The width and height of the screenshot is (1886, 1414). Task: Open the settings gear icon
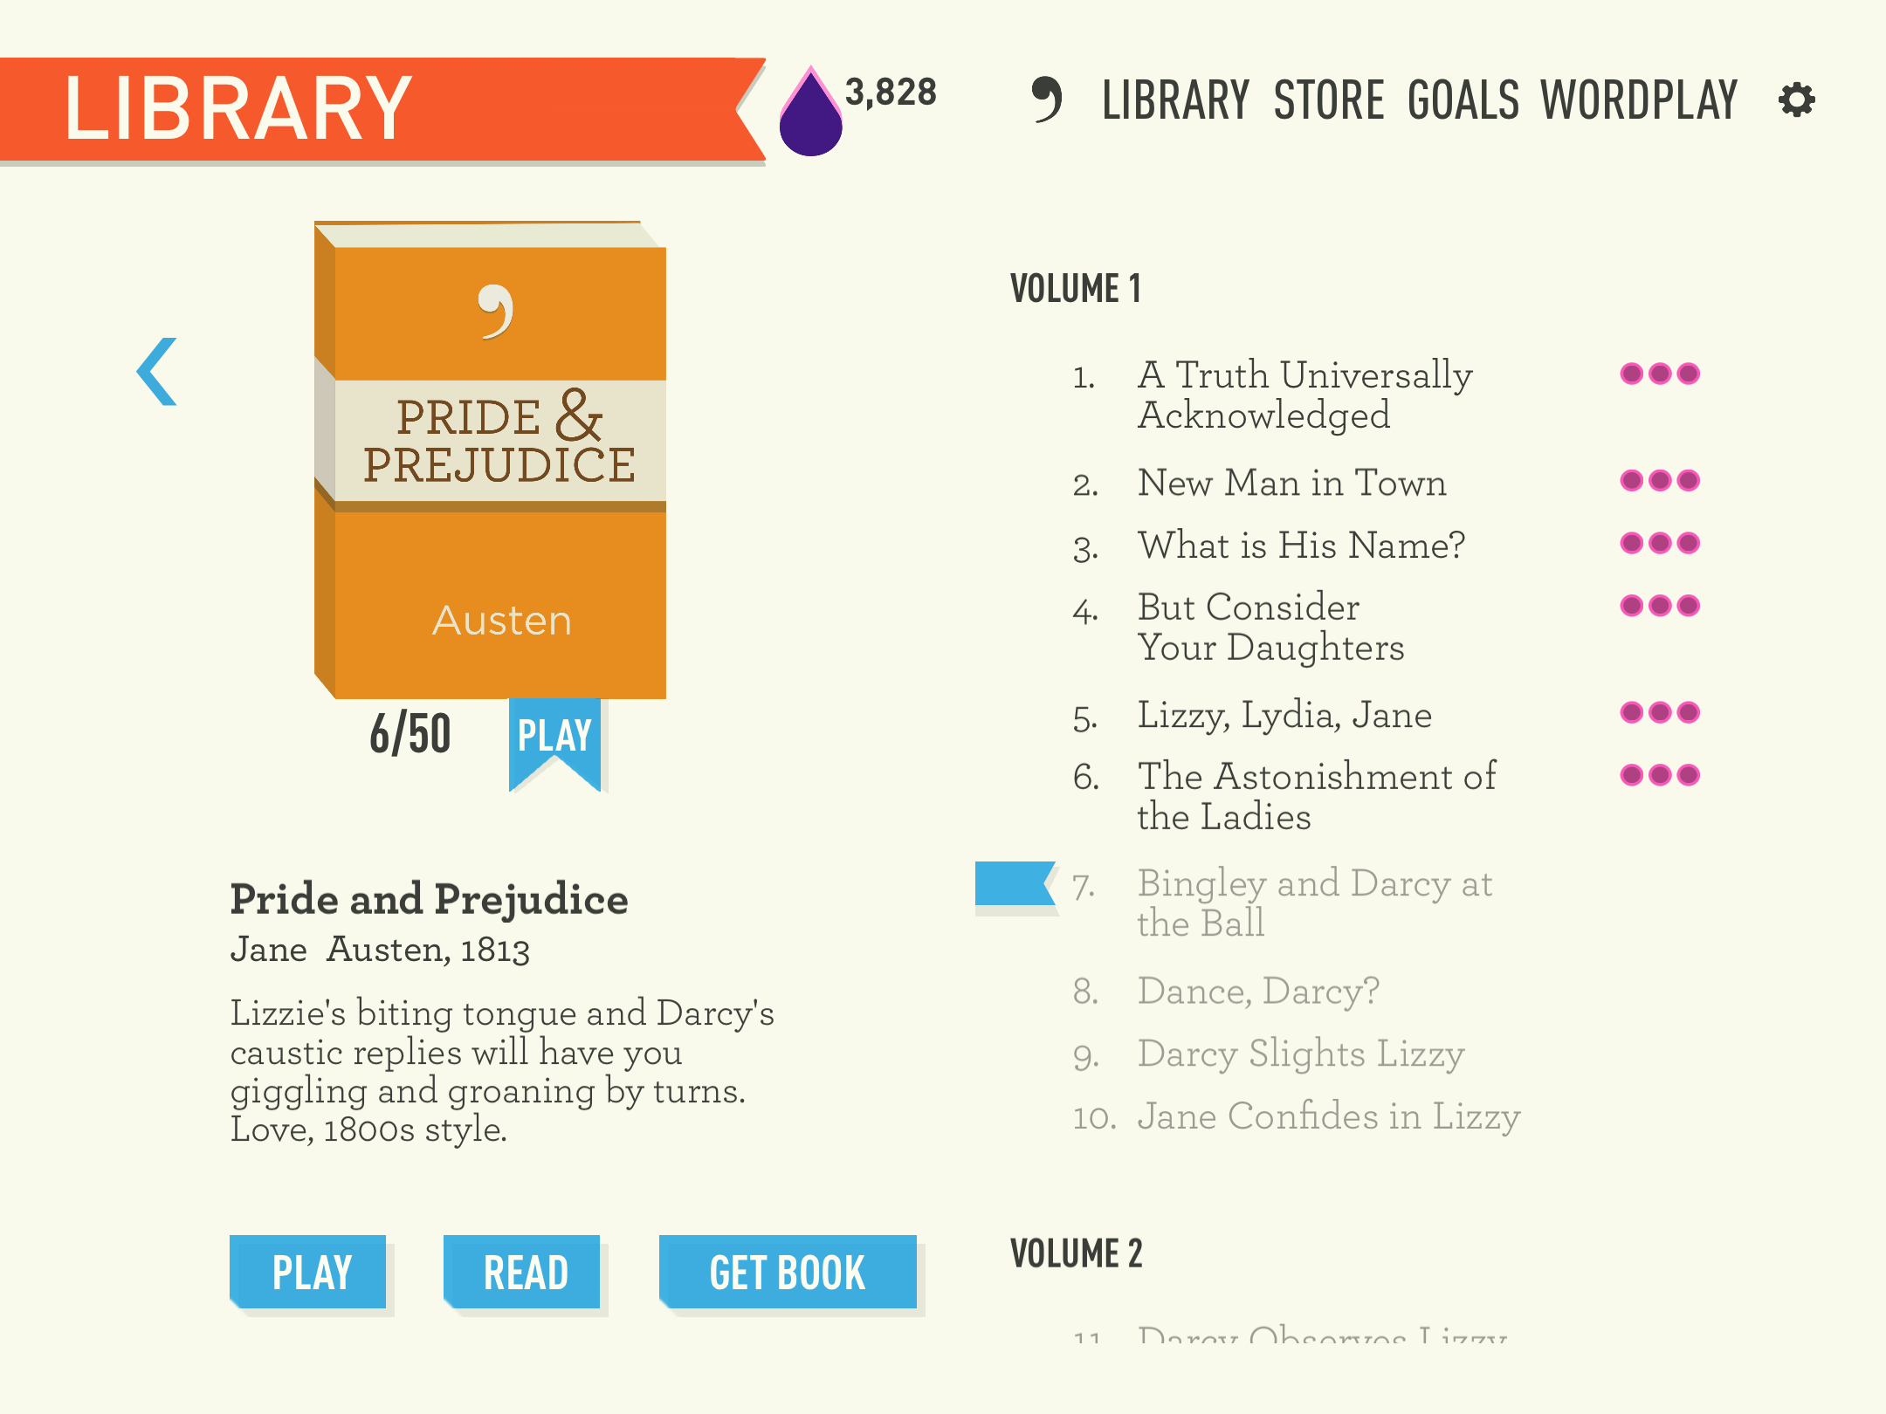[1796, 100]
